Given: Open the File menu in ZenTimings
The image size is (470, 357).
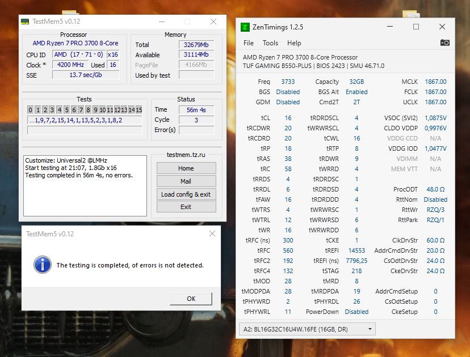Looking at the screenshot, I should pos(249,43).
